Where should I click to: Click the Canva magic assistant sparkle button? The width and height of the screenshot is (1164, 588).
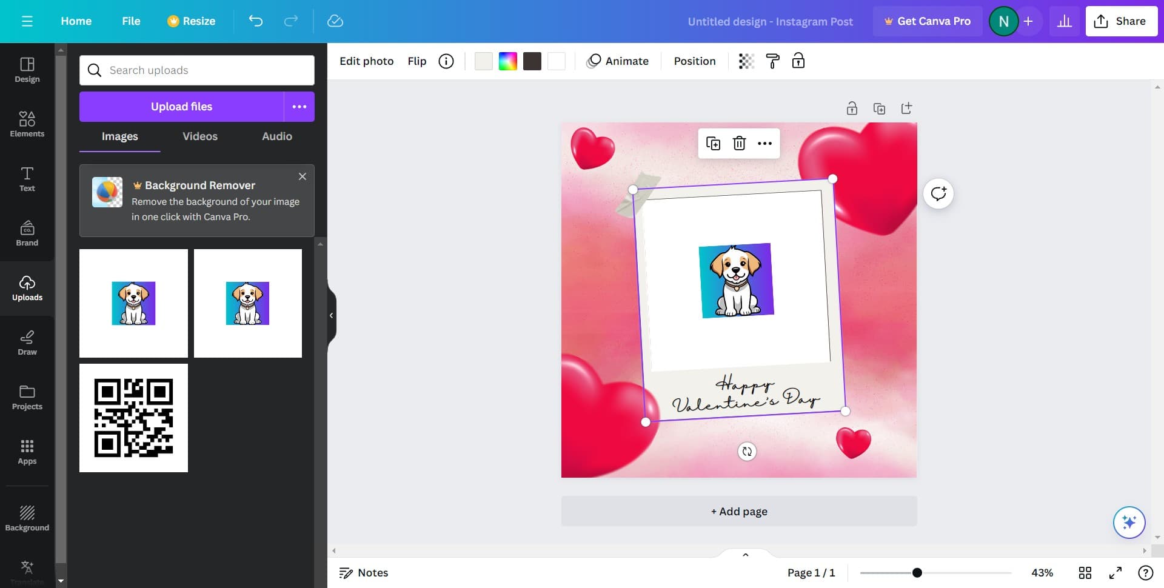(x=1128, y=522)
